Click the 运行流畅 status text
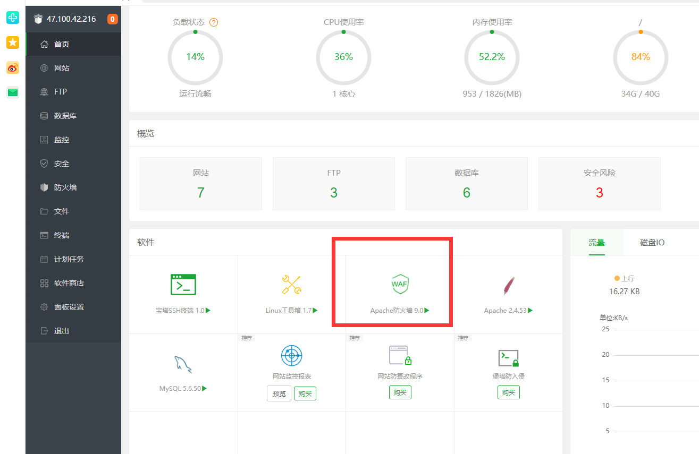 pos(195,94)
